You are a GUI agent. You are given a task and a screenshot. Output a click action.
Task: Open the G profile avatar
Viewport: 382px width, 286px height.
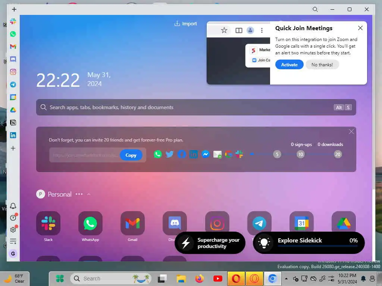(13, 254)
